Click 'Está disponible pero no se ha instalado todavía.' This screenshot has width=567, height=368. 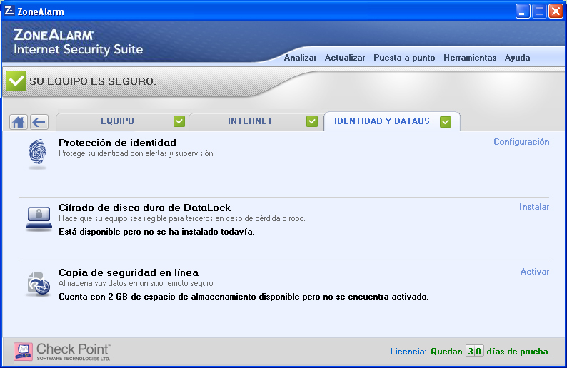coord(156,232)
